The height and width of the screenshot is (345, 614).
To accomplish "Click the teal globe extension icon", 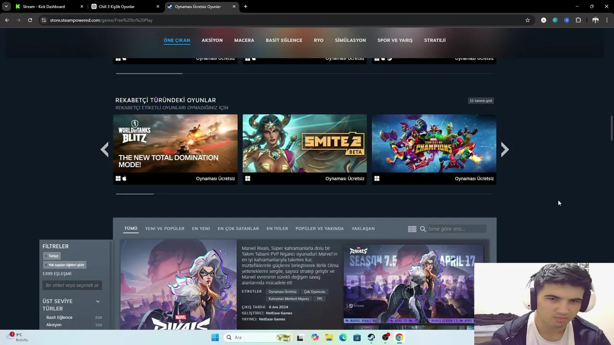I will (x=555, y=20).
